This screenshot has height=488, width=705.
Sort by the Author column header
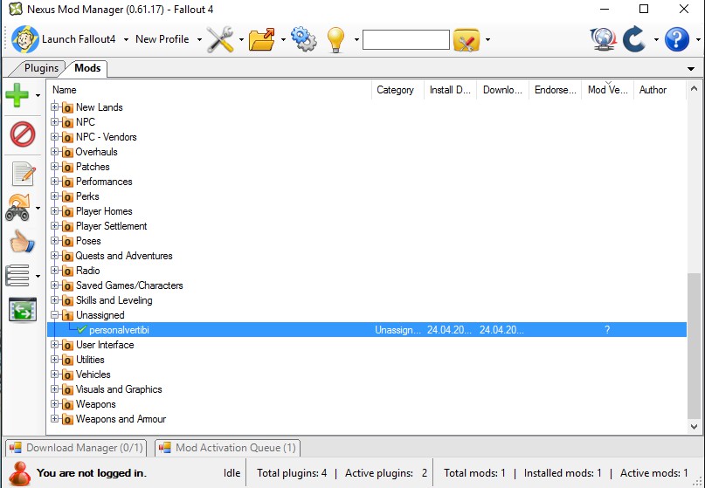pos(660,90)
